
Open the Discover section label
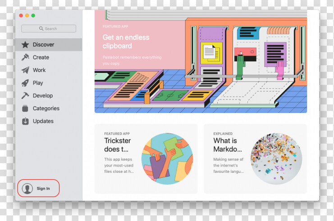pos(43,45)
